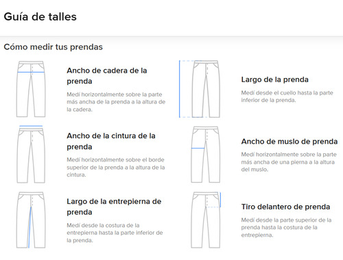This screenshot has width=343, height=260.
Task: Click heading 'Tiro delantero de prenda'
Action: tap(285, 207)
